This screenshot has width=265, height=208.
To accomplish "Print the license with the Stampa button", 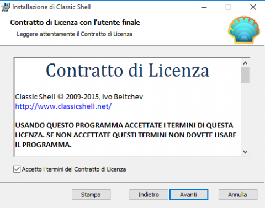I will click(91, 194).
